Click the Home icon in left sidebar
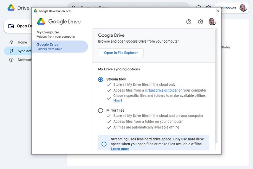The height and width of the screenshot is (169, 253). [x=11, y=42]
